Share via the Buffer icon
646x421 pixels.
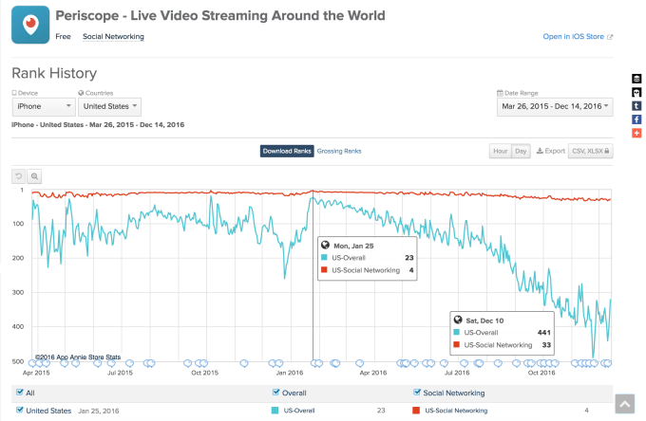(636, 78)
